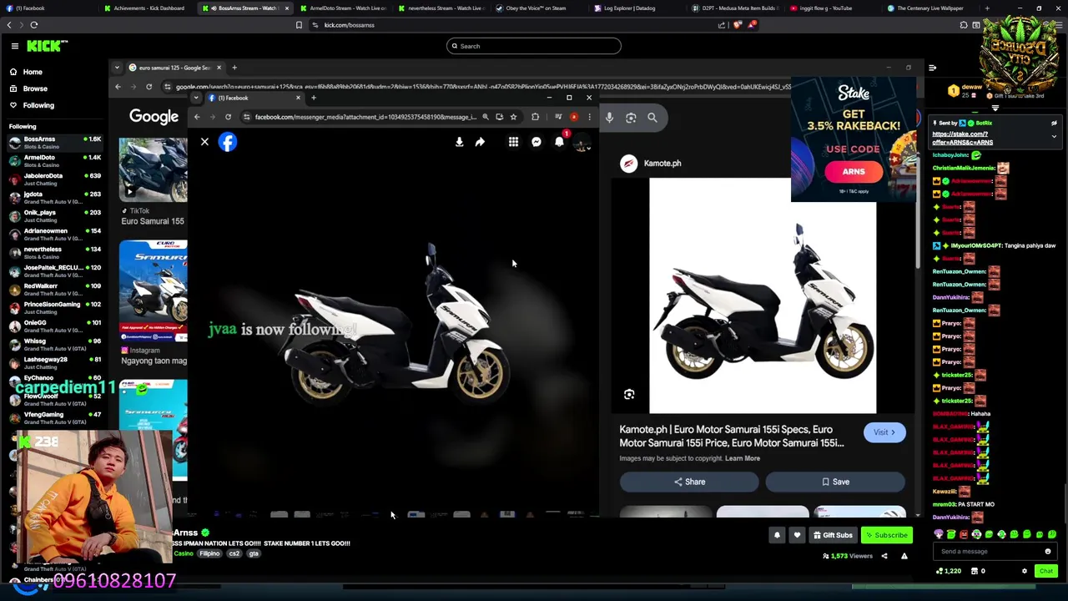
Task: Click Visit button in image panel
Action: pyautogui.click(x=884, y=432)
